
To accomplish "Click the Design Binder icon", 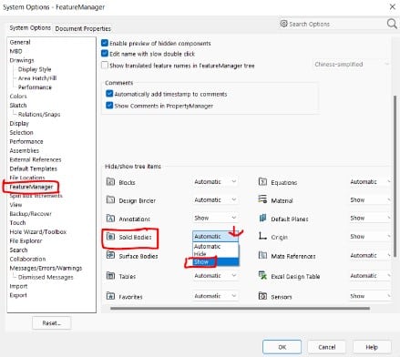I will click(110, 199).
